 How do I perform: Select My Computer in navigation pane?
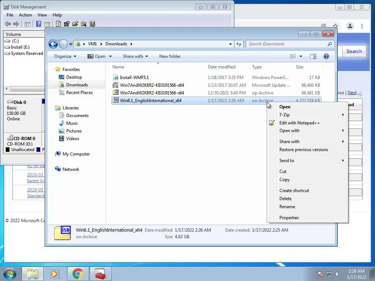point(76,154)
